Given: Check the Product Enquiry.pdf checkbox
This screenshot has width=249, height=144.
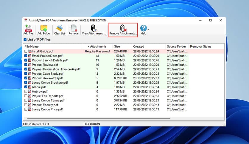Looking at the screenshot, I should 26,105.
